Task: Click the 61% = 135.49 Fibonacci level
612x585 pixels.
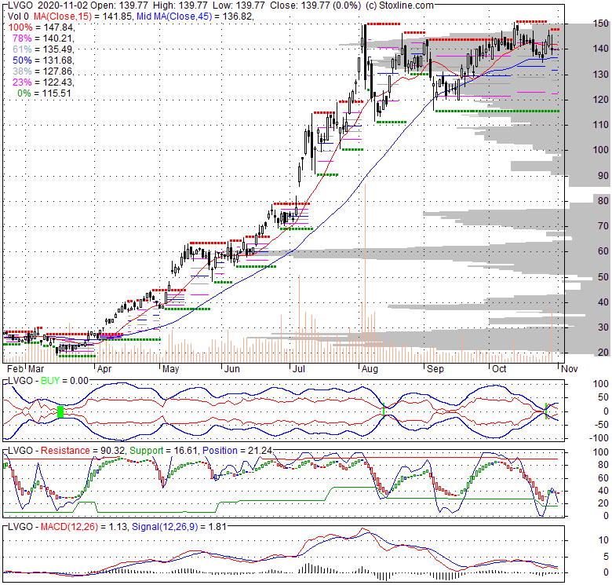Action: click(x=43, y=49)
